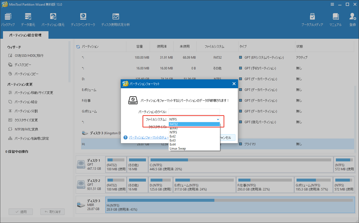Sort by the 未使用 column header

[184, 47]
